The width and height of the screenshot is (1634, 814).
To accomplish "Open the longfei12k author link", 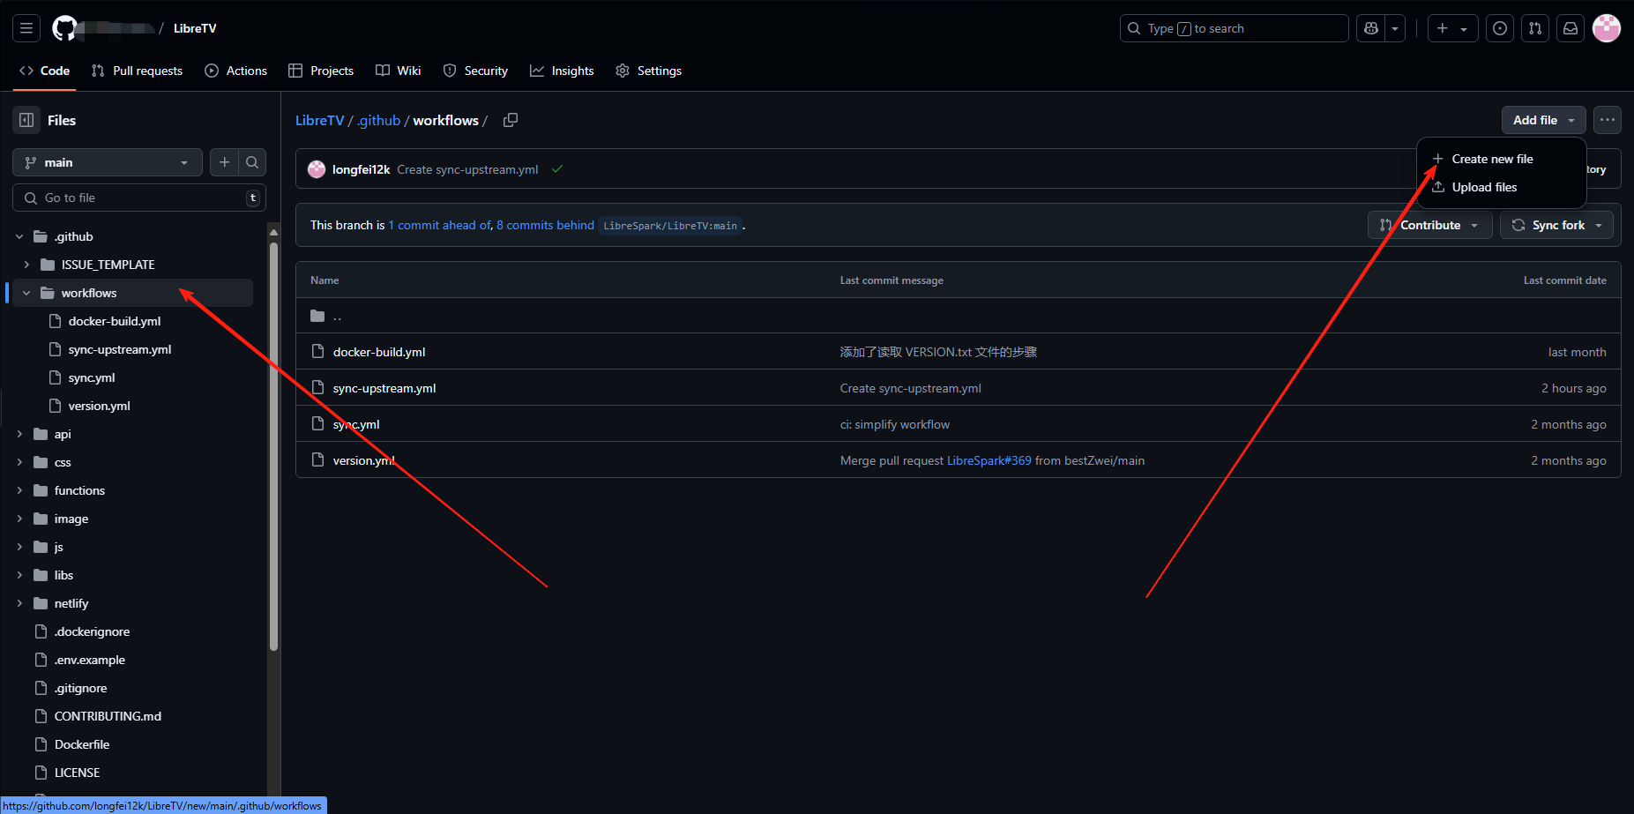I will [361, 169].
